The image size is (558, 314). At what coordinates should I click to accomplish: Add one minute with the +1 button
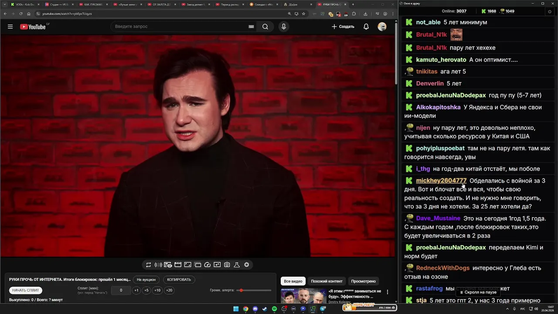pos(136,290)
